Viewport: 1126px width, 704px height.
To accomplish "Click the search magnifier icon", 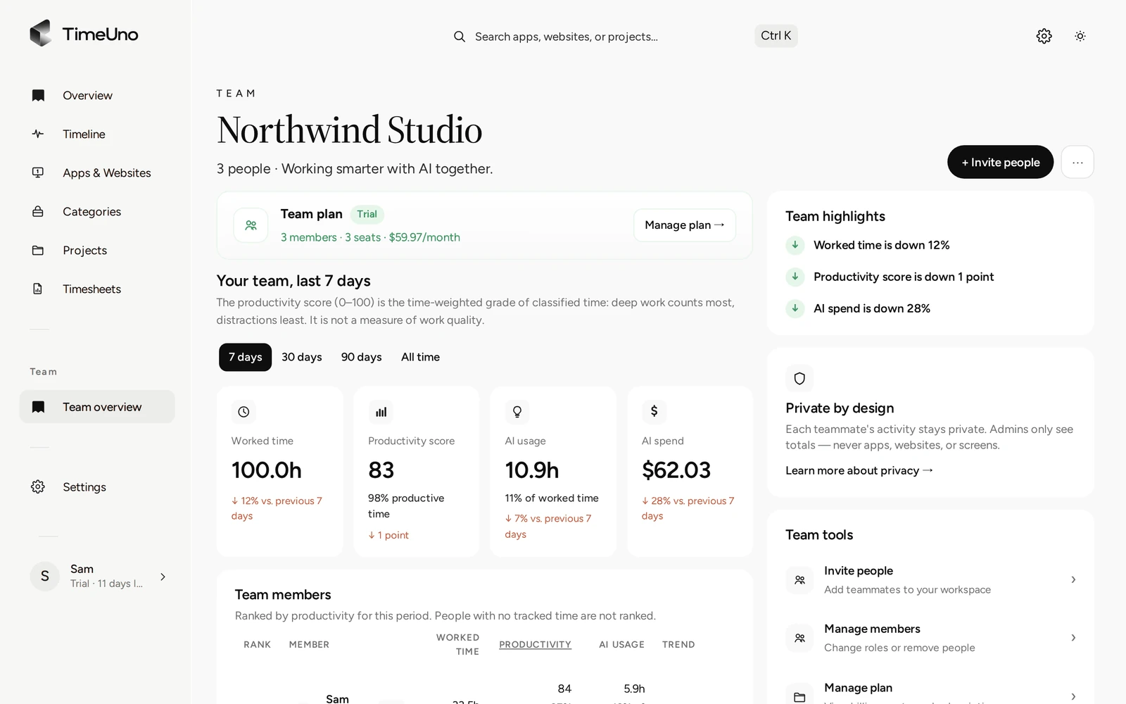I will [460, 37].
